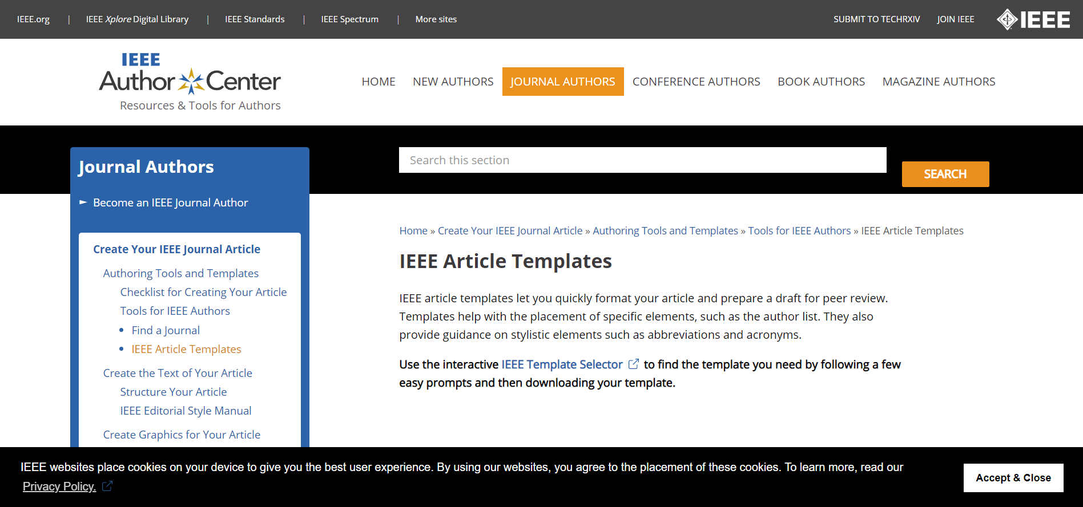Screen dimensions: 1083x507
Task: Click Join IEEE link
Action: (x=955, y=19)
